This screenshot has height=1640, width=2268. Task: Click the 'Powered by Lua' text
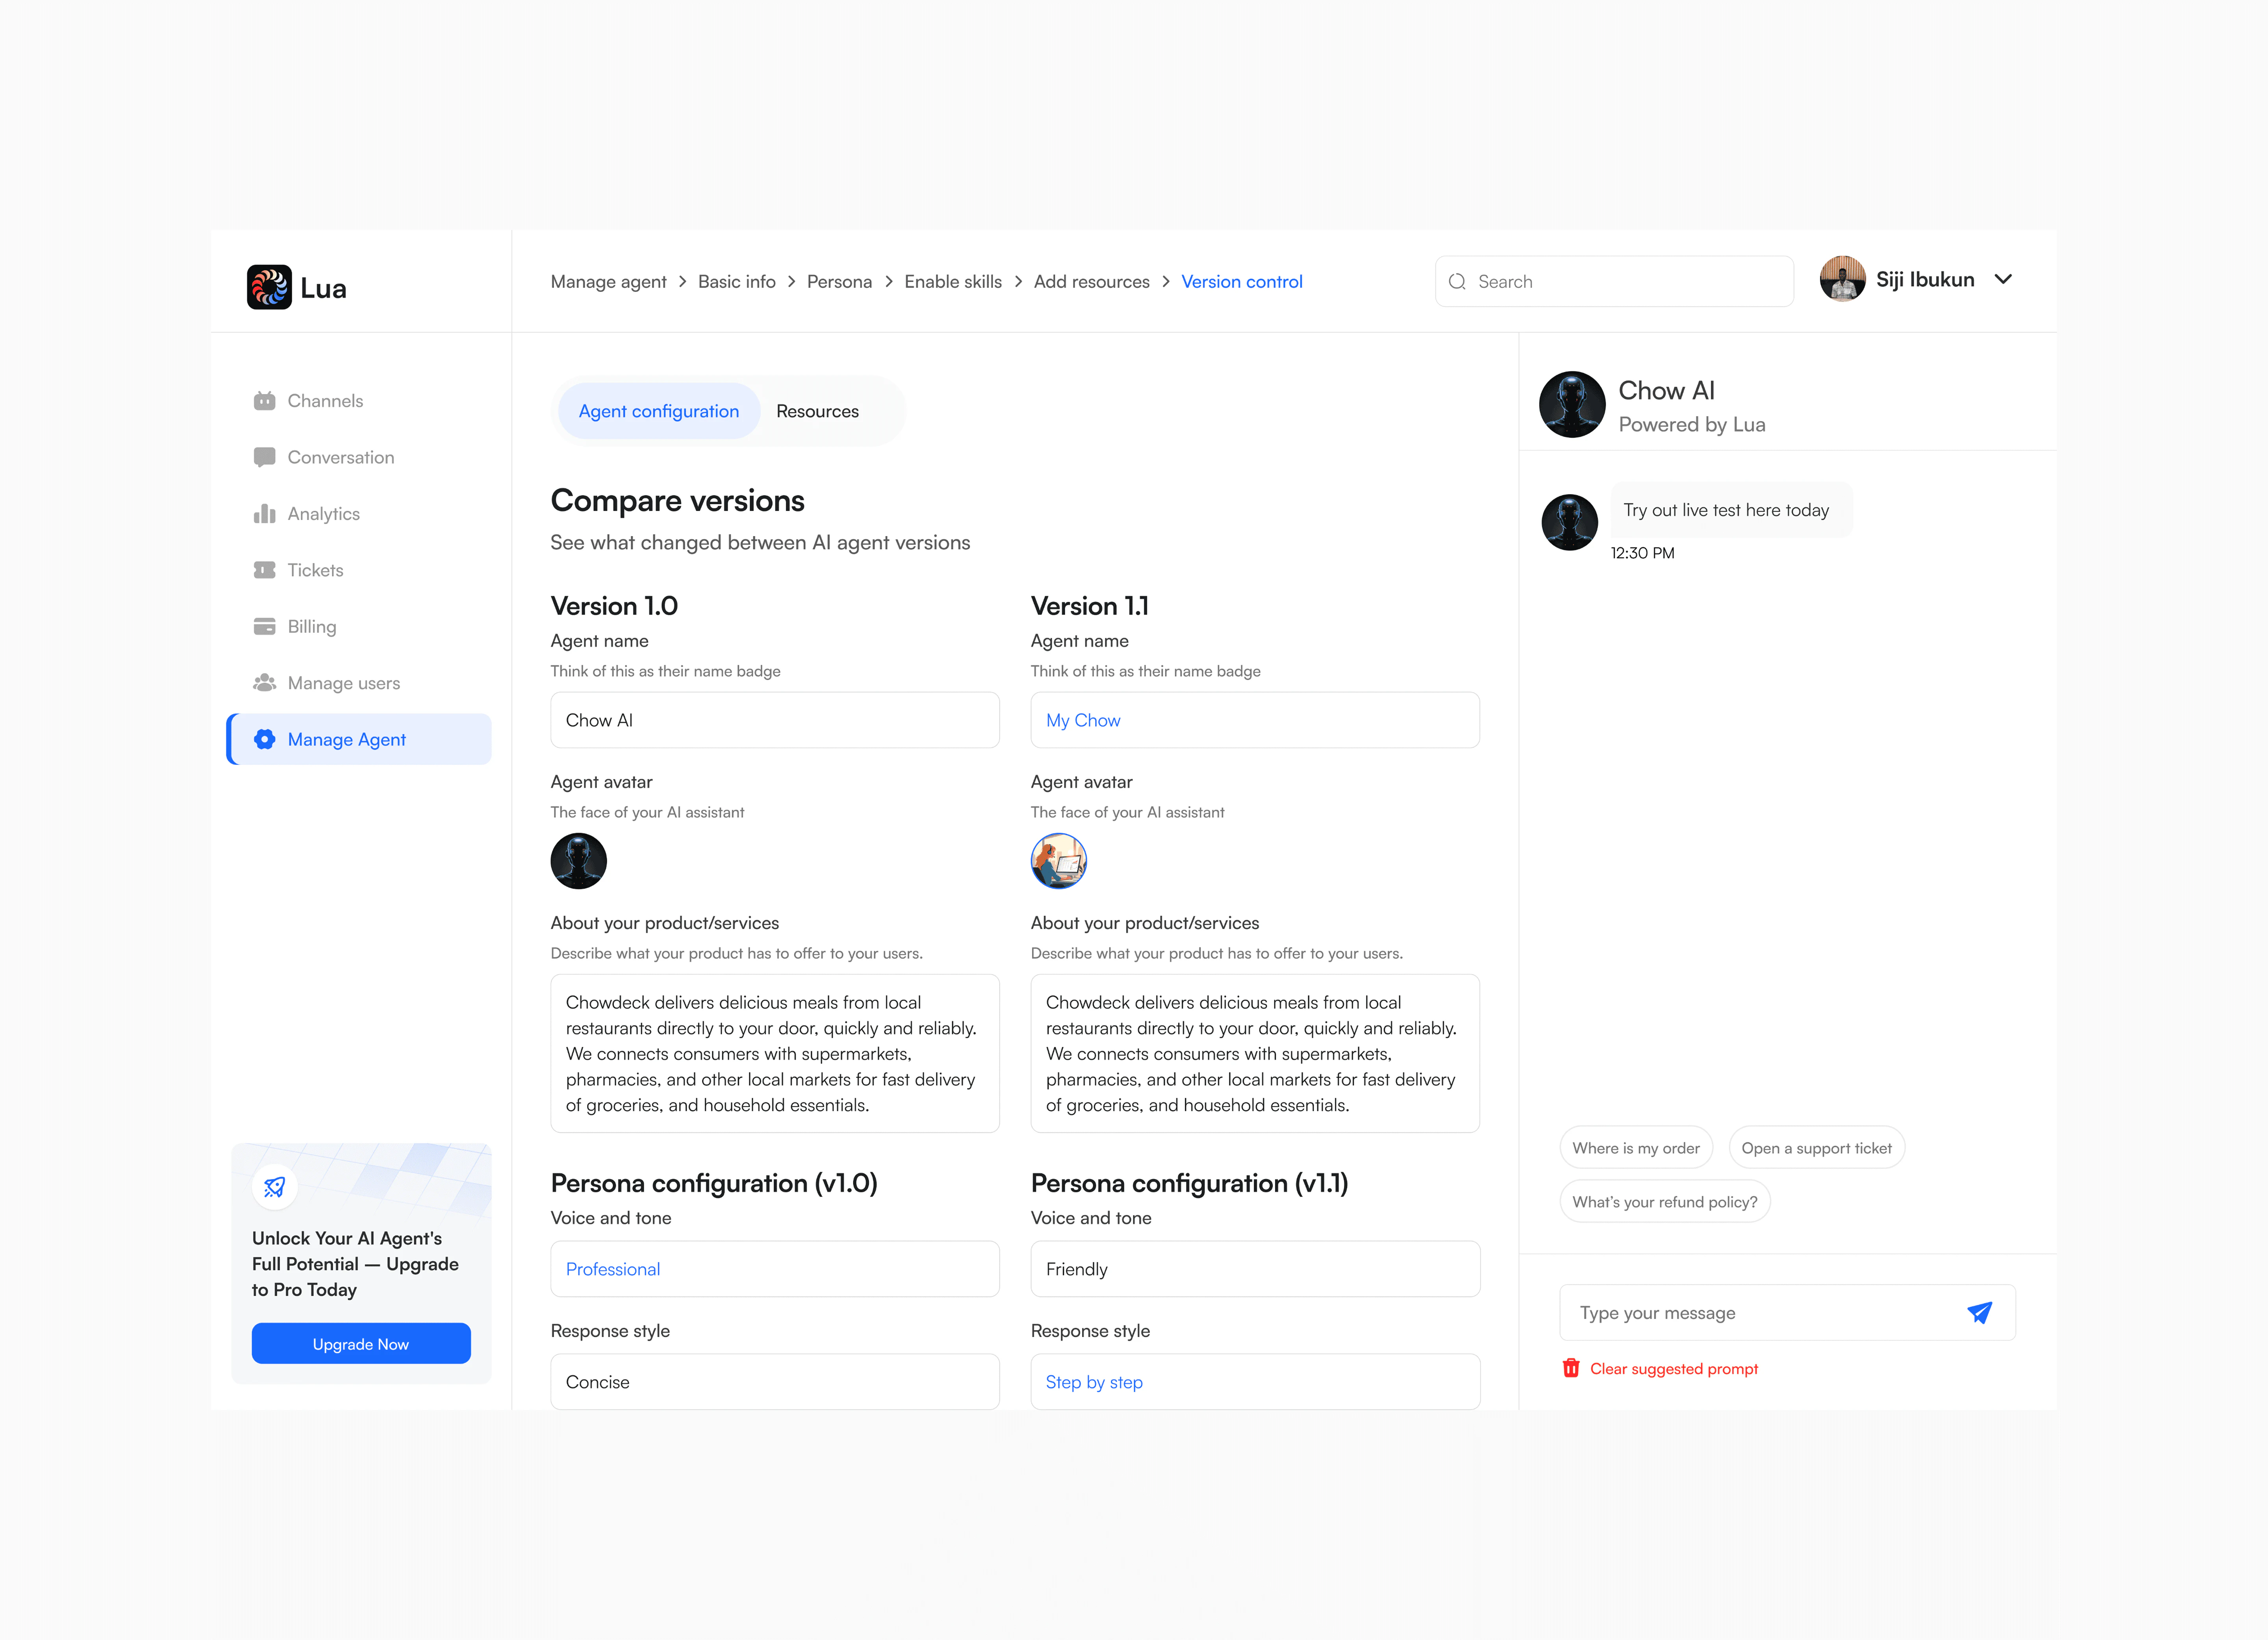[1692, 425]
